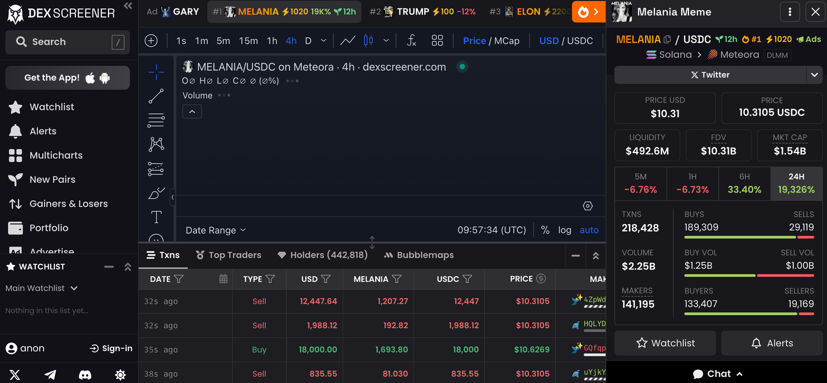Collapse the left sidebar with double chevron
This screenshot has height=383, width=827.
pos(128,6)
